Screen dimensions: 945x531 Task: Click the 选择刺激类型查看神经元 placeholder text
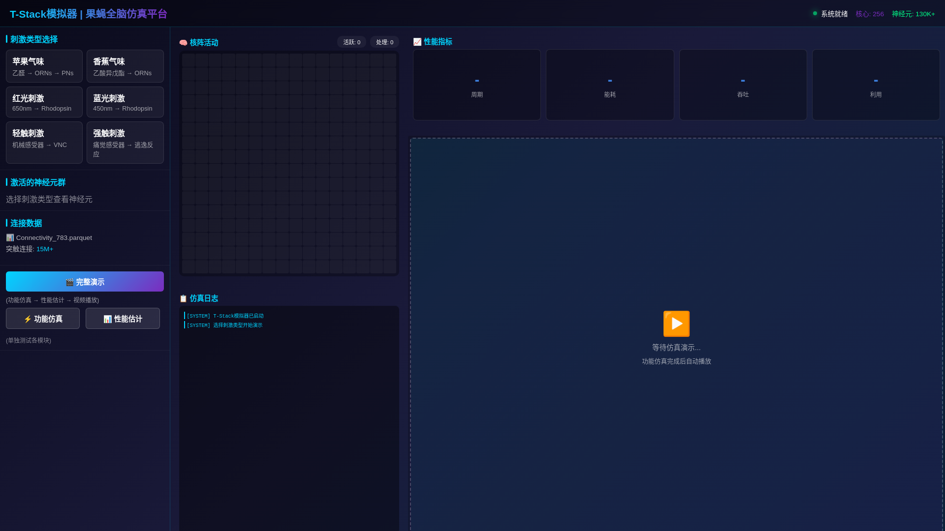click(49, 199)
